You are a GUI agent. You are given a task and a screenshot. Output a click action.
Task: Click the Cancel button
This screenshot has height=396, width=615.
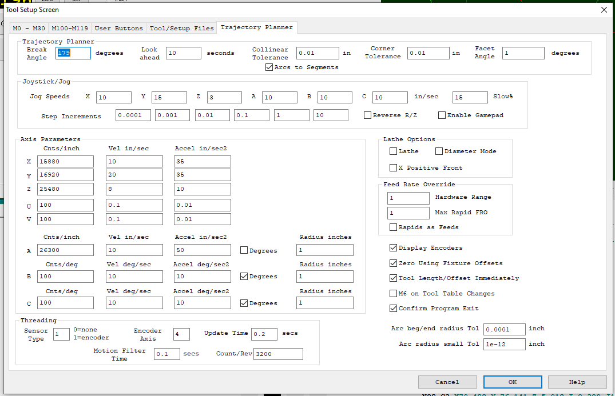click(x=447, y=382)
